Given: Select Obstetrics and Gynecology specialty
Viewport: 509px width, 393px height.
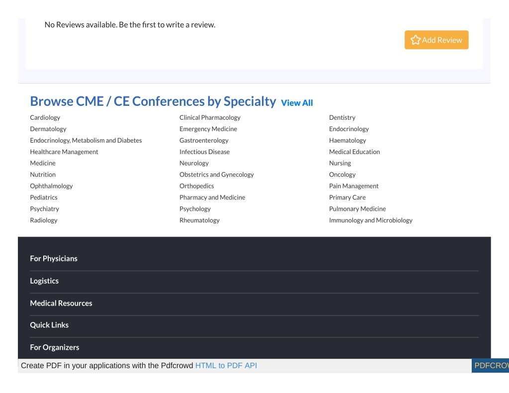Looking at the screenshot, I should (217, 174).
